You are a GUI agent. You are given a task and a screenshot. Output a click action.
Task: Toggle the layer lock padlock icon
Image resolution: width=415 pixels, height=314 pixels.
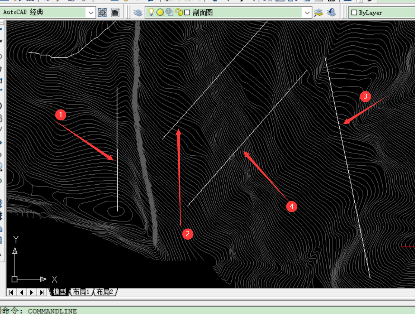coord(179,12)
